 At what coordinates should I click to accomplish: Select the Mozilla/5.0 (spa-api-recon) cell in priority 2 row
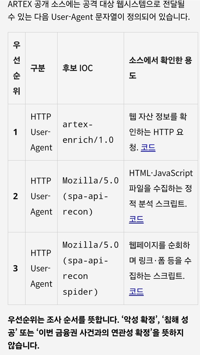click(x=90, y=196)
